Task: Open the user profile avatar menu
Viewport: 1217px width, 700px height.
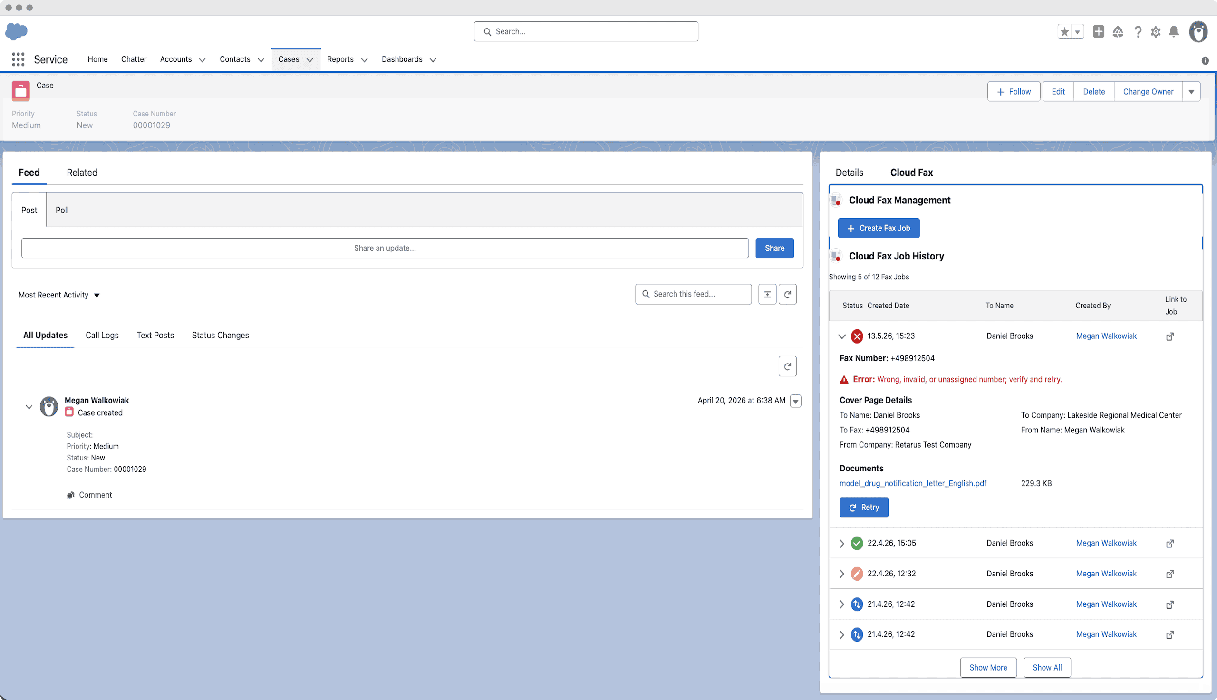Action: 1198,32
